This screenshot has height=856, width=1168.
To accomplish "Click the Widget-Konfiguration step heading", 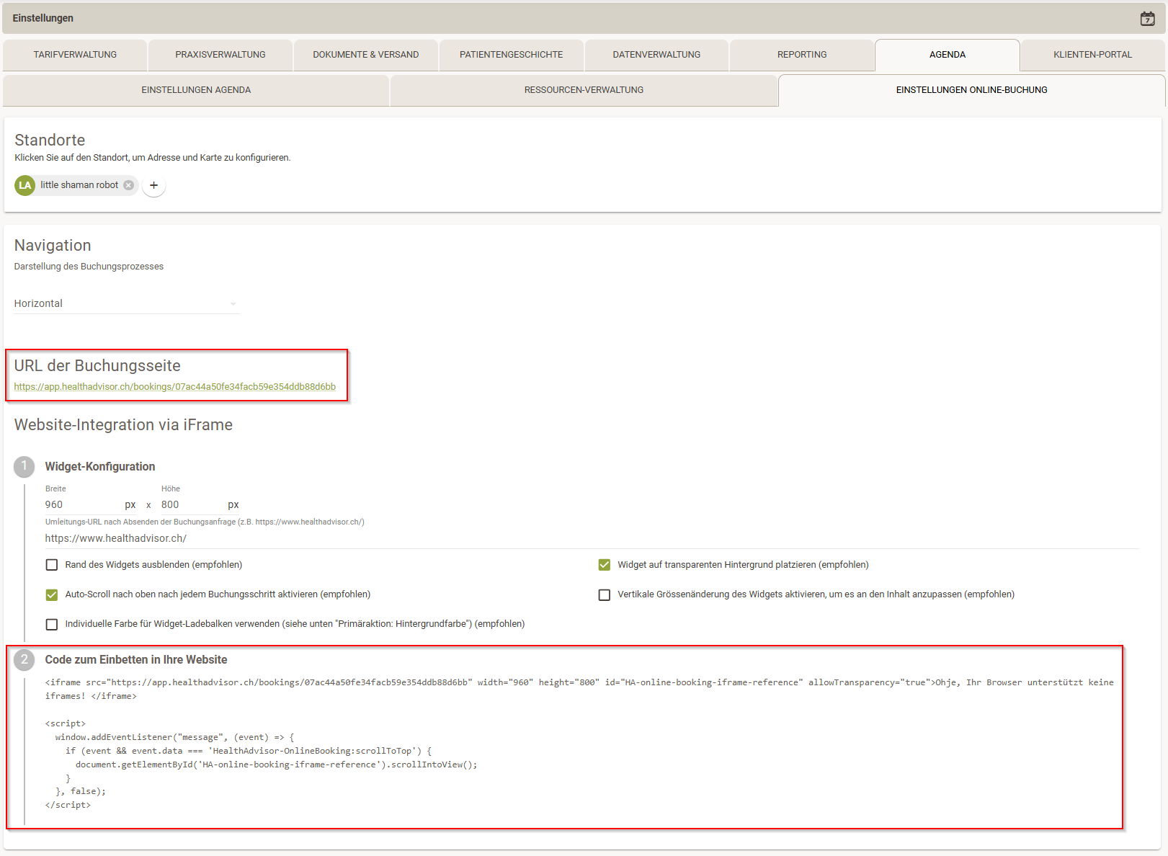I will [x=100, y=467].
